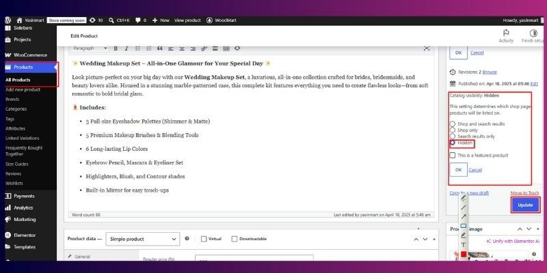This screenshot has height=273, width=547.
Task: Open the Paragraph format dropdown
Action: pyautogui.click(x=90, y=48)
